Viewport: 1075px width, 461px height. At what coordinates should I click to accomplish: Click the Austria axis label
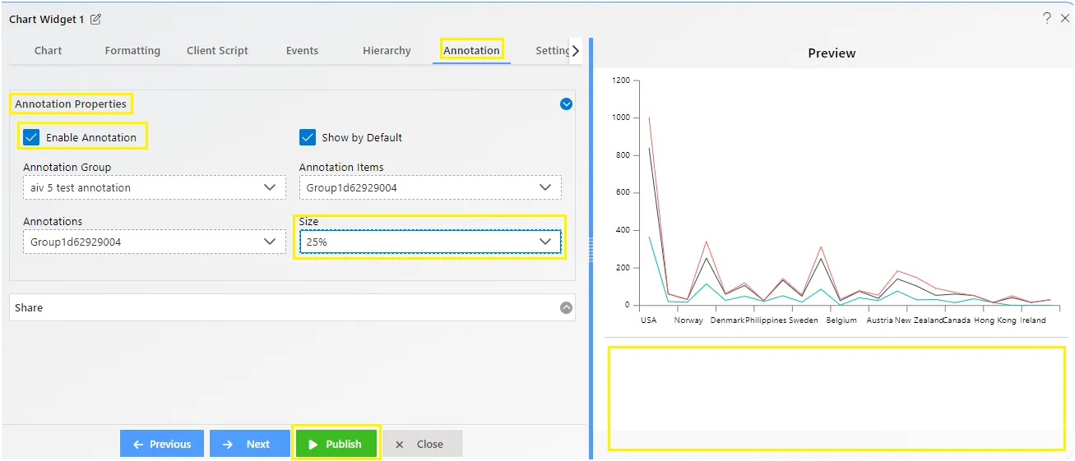click(879, 320)
